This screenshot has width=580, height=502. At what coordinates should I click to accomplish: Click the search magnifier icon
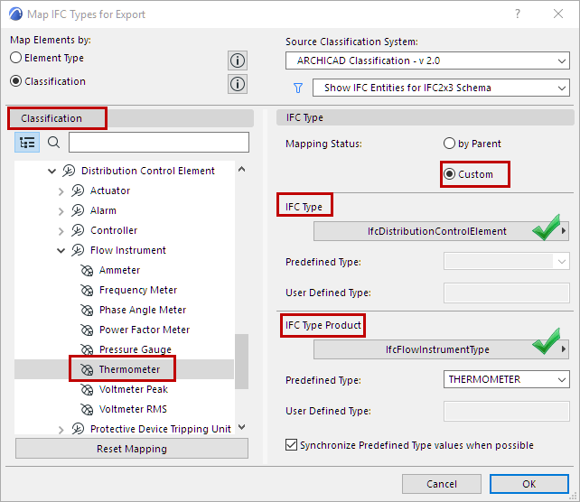coord(53,143)
